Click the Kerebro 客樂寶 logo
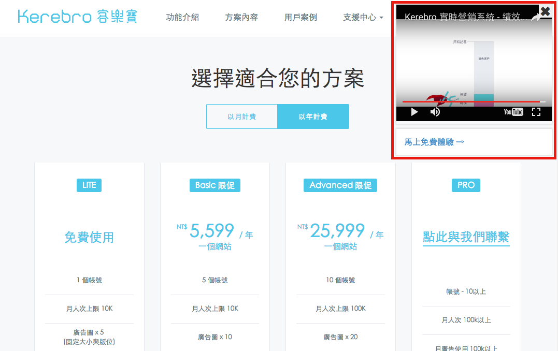 coord(78,17)
